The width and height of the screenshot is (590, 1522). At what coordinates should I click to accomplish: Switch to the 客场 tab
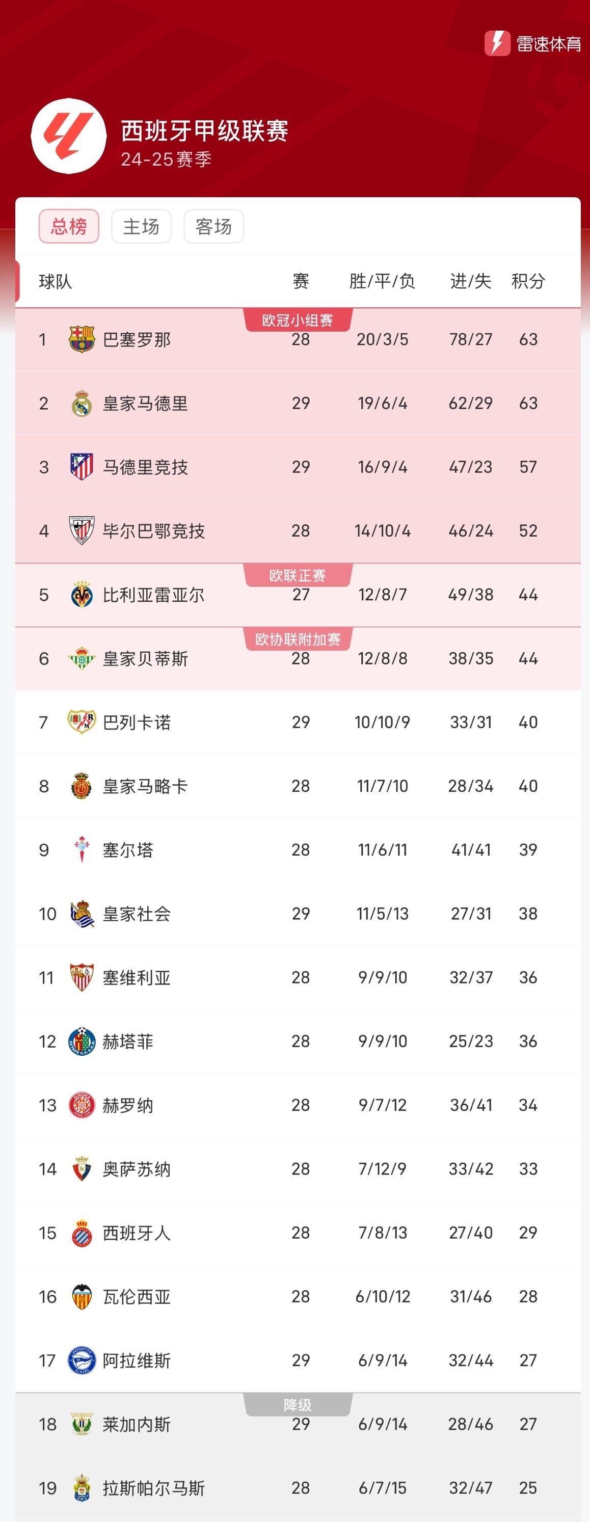coord(214,226)
